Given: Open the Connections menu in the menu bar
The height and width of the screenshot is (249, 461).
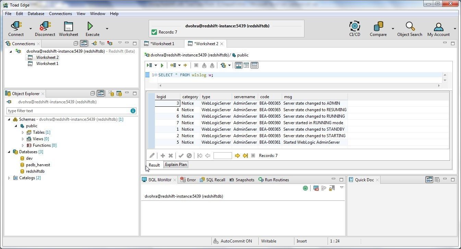Looking at the screenshot, I should tap(60, 14).
